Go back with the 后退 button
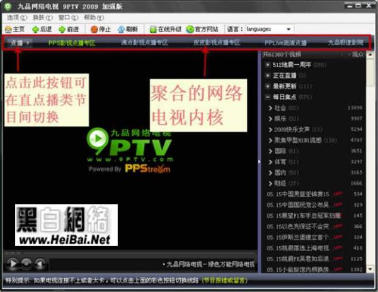Image resolution: width=378 pixels, height=292 pixels. [x=42, y=30]
